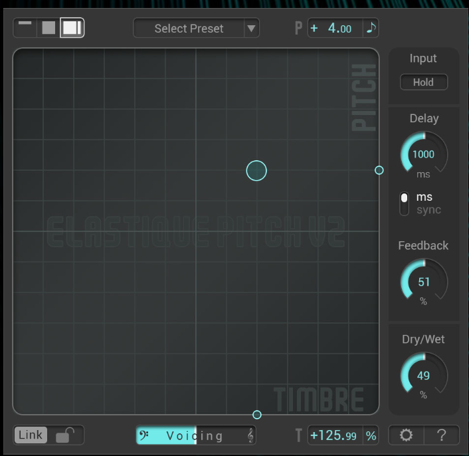
Task: Click the timbre value field +125.99
Action: [335, 435]
